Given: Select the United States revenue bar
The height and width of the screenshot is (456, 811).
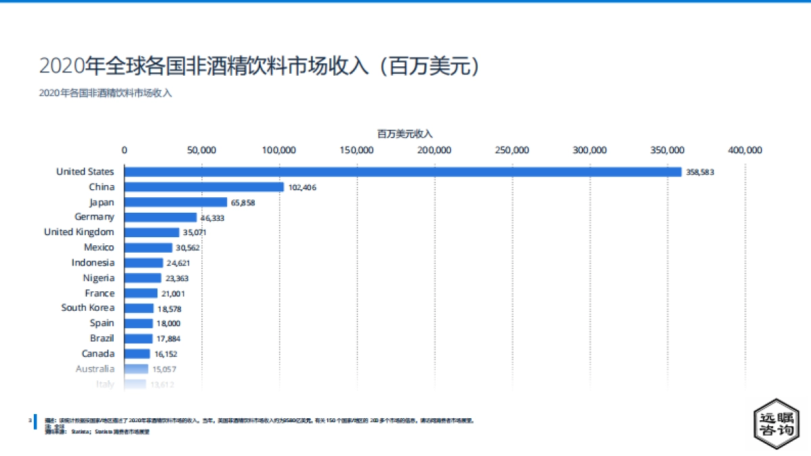Looking at the screenshot, I should pyautogui.click(x=399, y=171).
